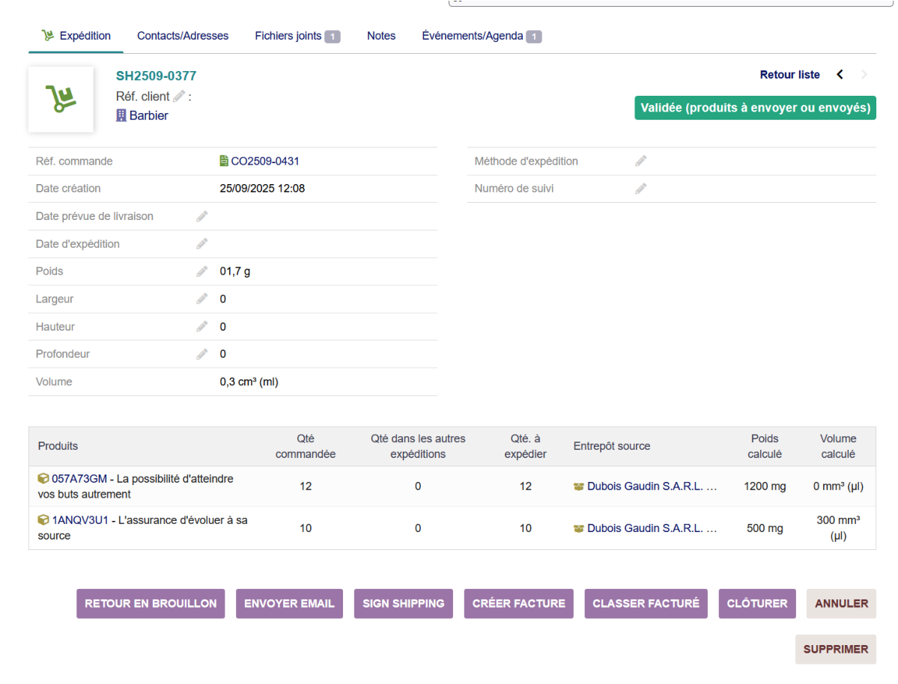Open the Événements/Agenda tab
898x684 pixels.
point(481,35)
